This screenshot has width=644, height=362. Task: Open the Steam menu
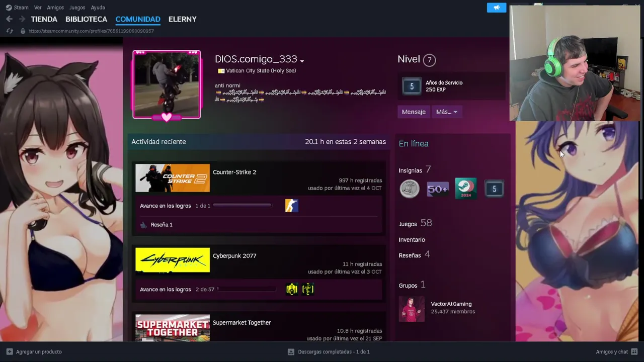click(21, 8)
